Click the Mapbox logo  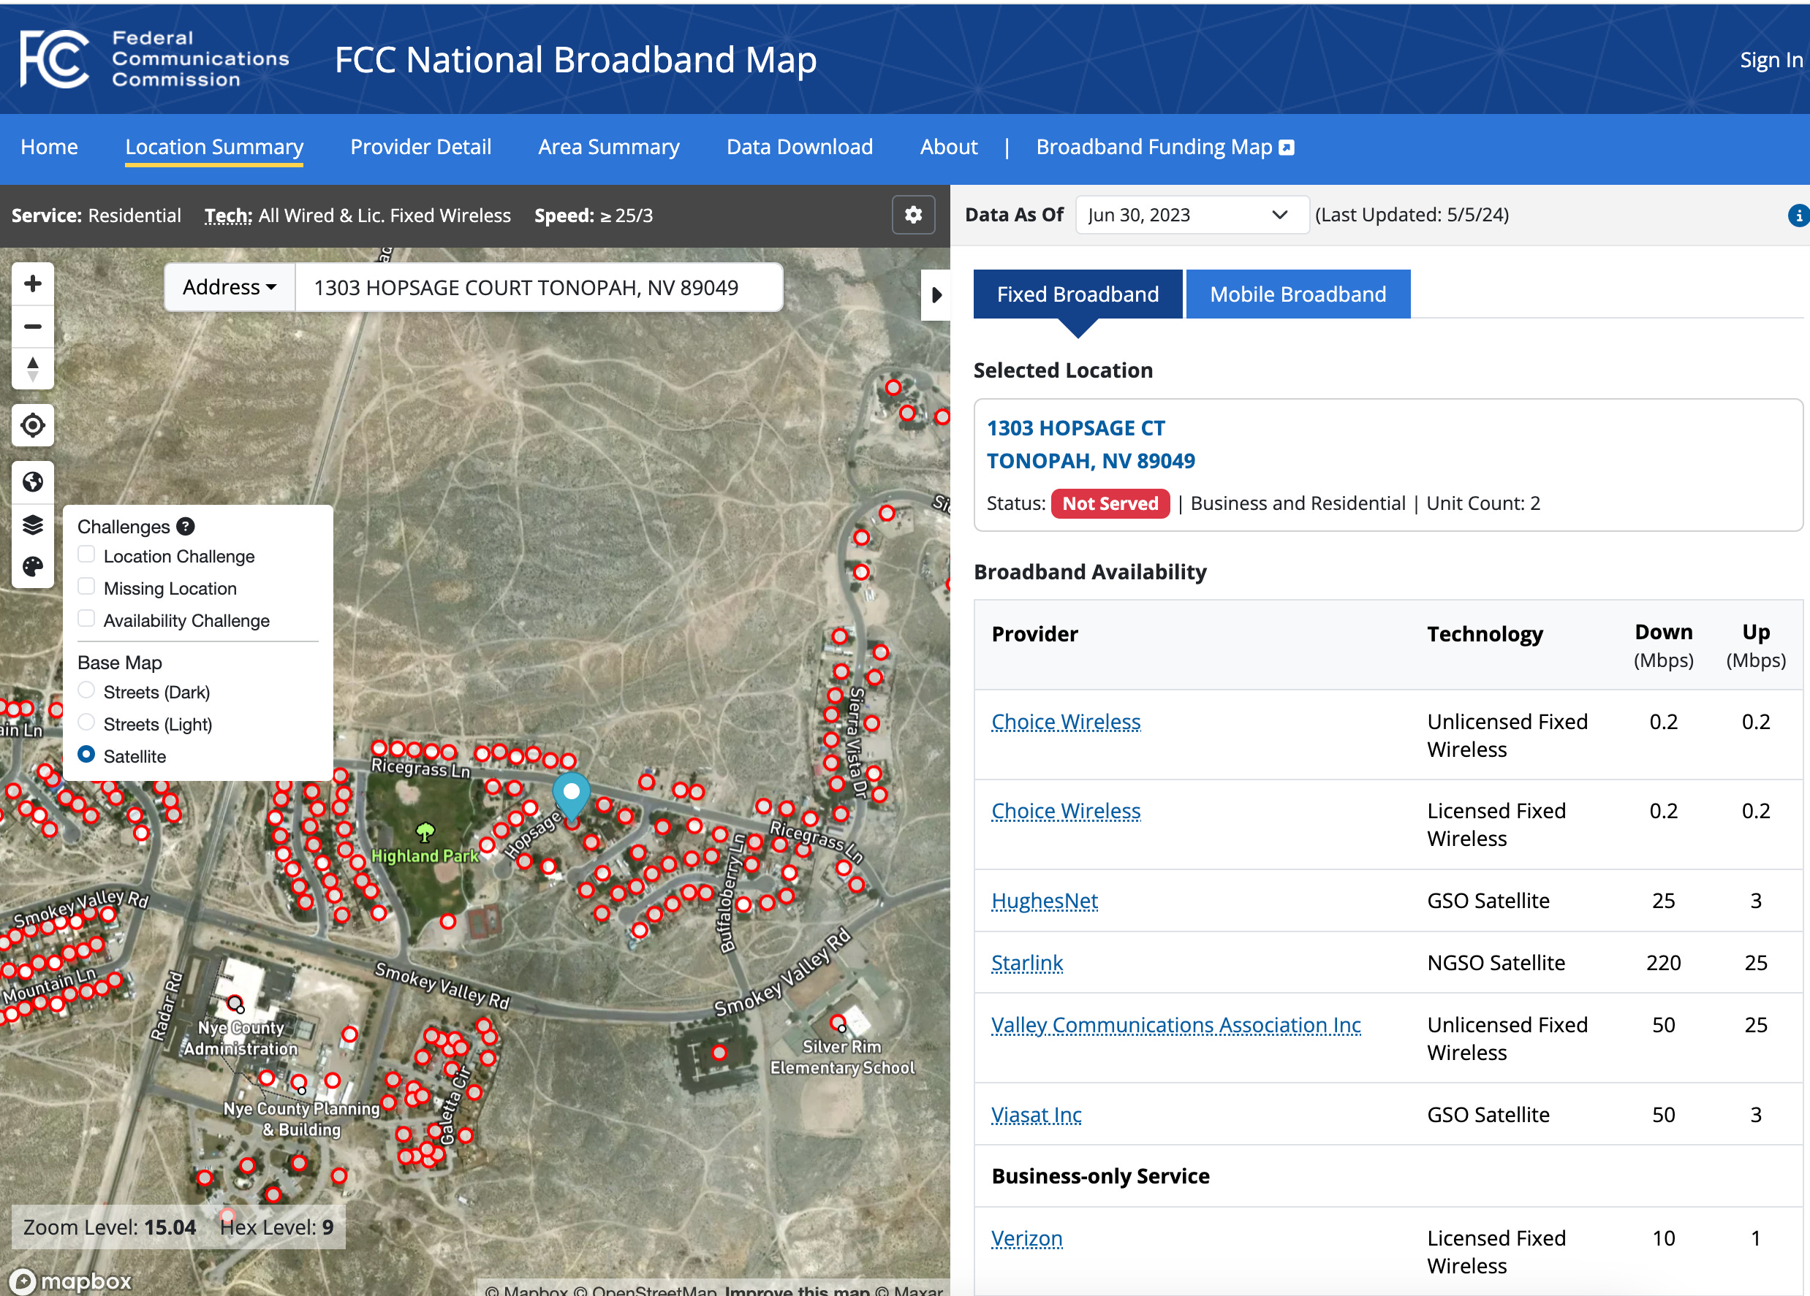pos(70,1281)
